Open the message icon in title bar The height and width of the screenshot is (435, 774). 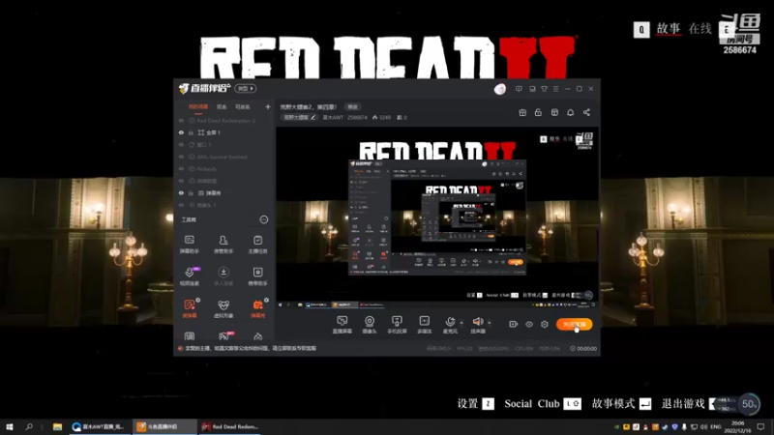519,89
